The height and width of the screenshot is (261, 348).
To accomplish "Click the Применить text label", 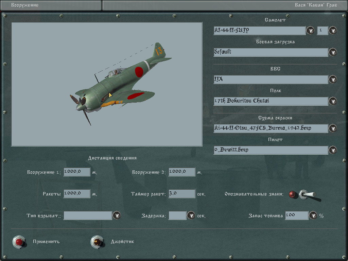I will click(x=46, y=242).
